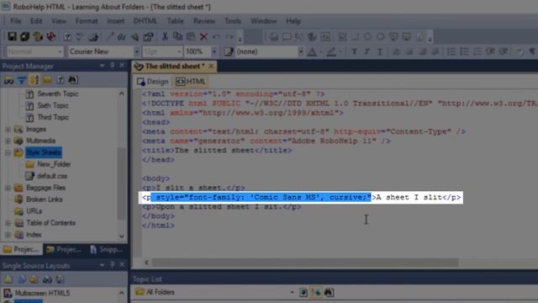Click the new folder icon in Project Manager

[x=47, y=80]
